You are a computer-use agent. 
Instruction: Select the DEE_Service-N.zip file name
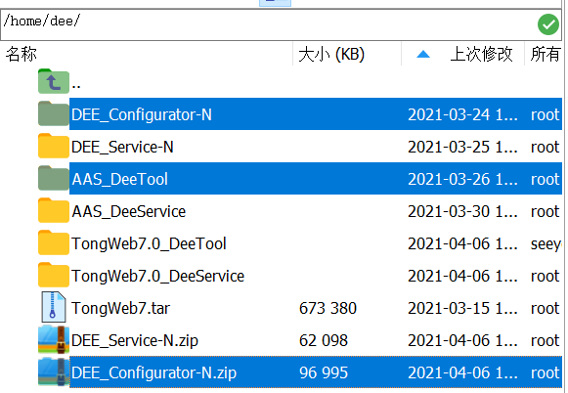[x=135, y=340]
